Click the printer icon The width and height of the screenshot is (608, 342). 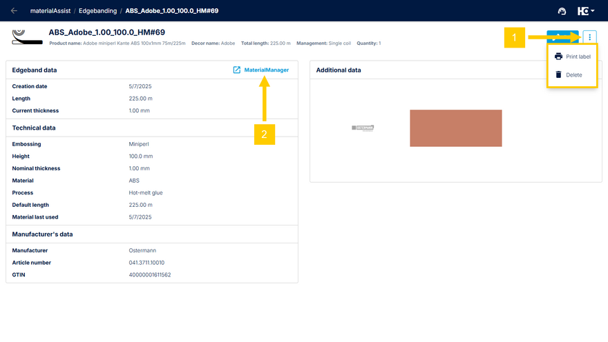[x=558, y=57]
